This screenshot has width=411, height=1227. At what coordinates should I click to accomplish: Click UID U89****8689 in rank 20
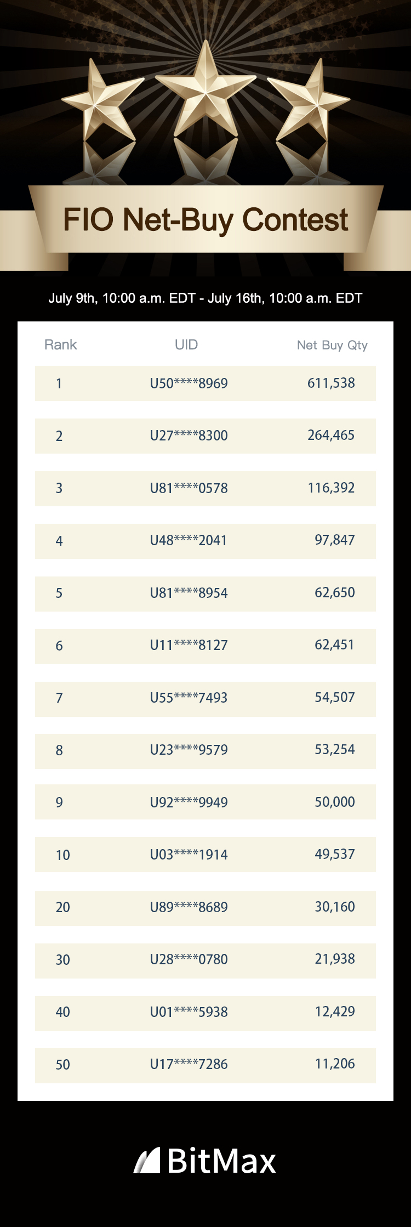click(x=189, y=907)
